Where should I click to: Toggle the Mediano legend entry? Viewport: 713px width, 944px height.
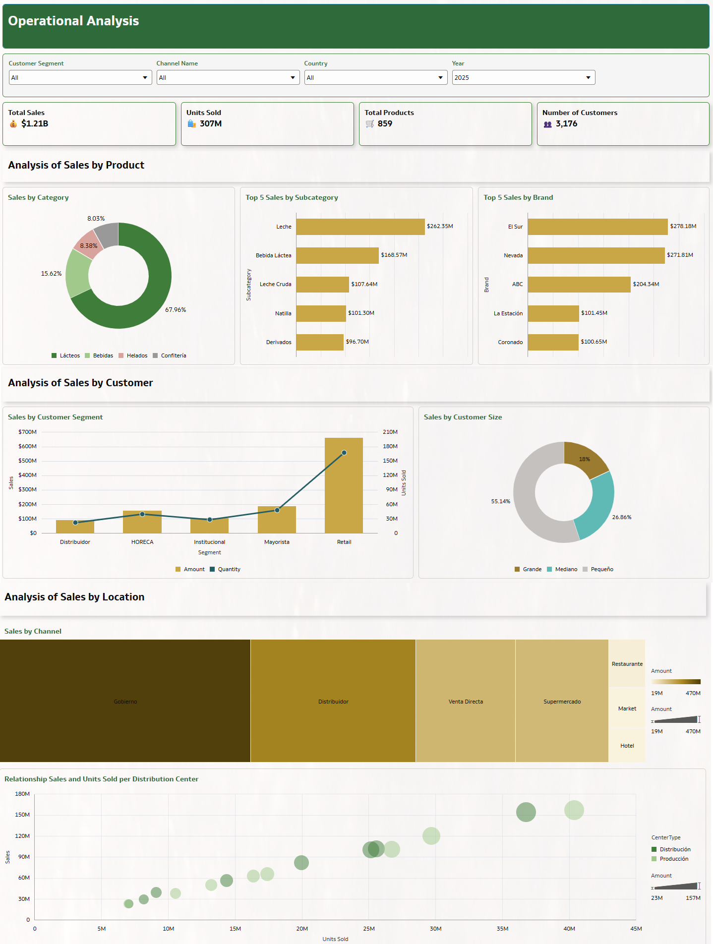(562, 569)
